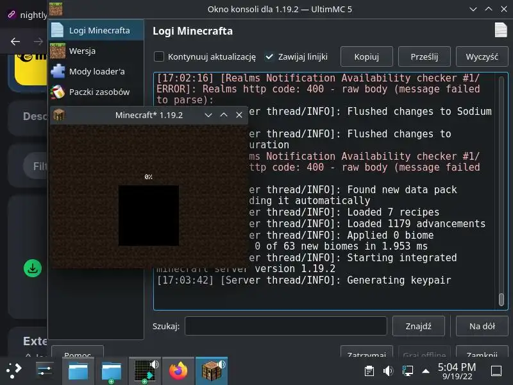Open the Mody loader'a page

pos(96,71)
